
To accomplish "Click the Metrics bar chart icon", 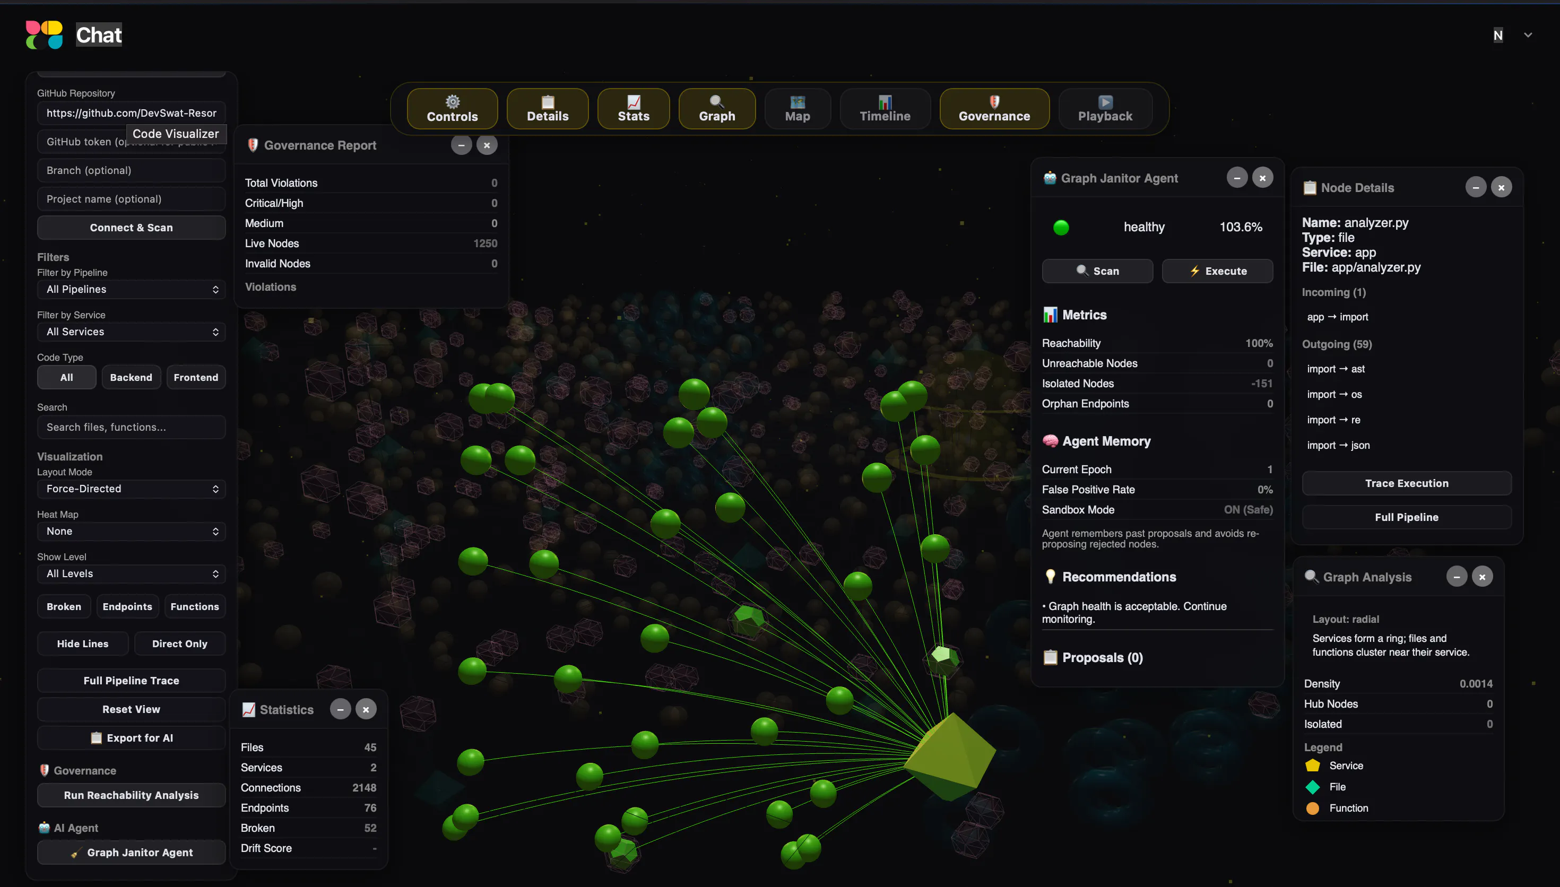I will 1050,315.
